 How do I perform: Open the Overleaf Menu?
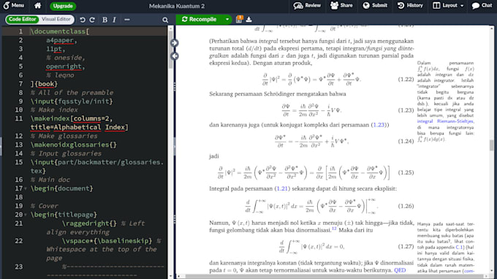tap(13, 5)
